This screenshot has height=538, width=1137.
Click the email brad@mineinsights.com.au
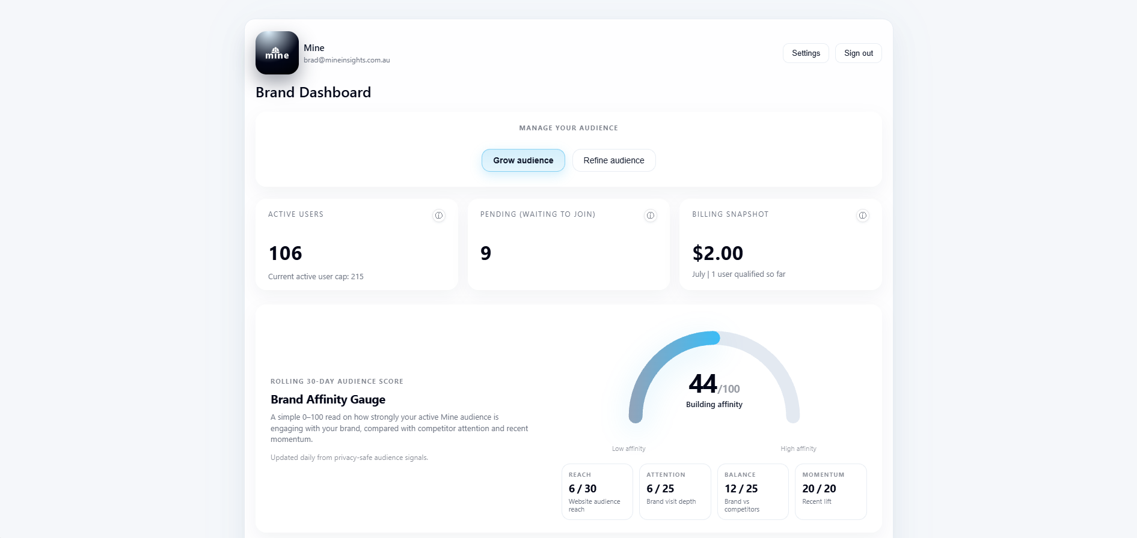pos(347,60)
